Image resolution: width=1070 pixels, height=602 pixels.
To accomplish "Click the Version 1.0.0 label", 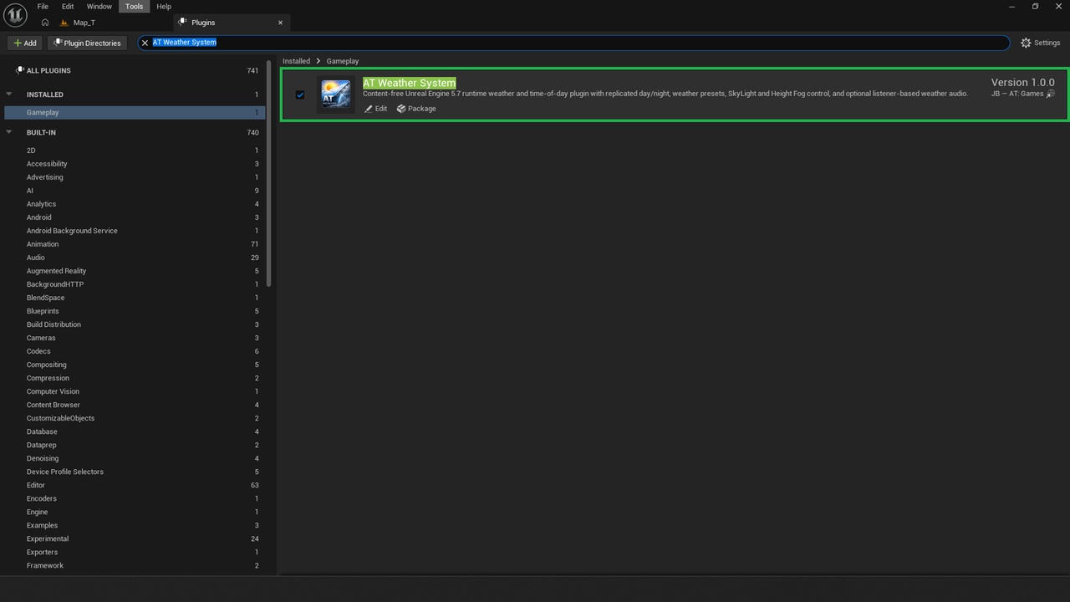I will pos(1023,82).
